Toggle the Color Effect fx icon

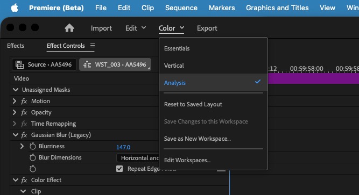pyautogui.click(x=24, y=180)
